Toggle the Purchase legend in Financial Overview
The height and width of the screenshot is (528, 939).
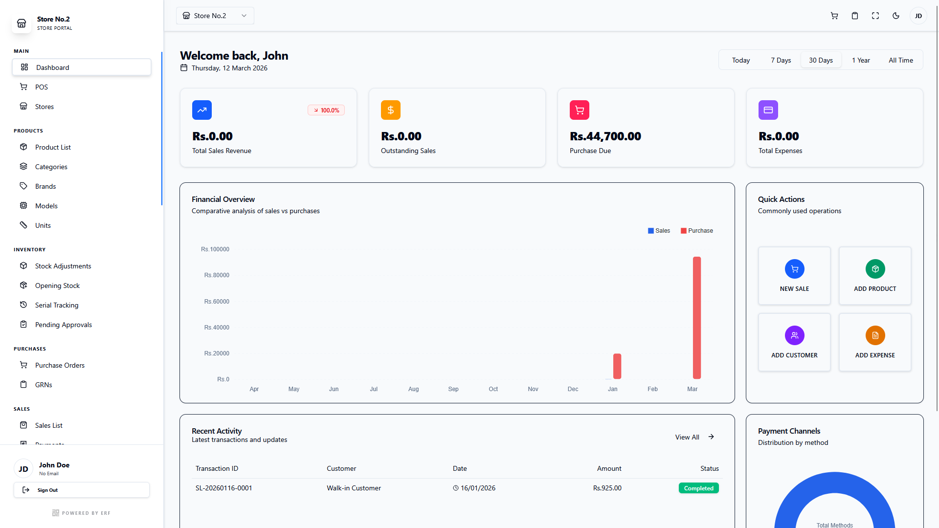696,230
